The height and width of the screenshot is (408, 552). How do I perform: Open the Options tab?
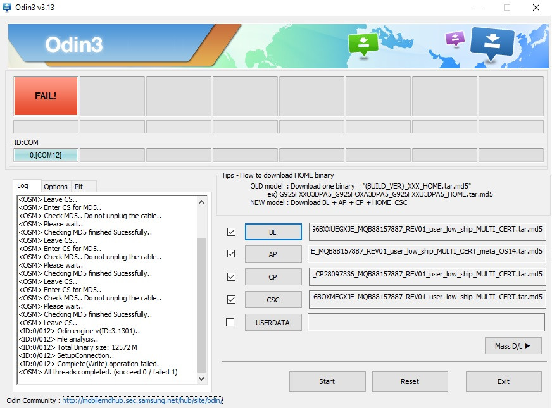pyautogui.click(x=56, y=187)
